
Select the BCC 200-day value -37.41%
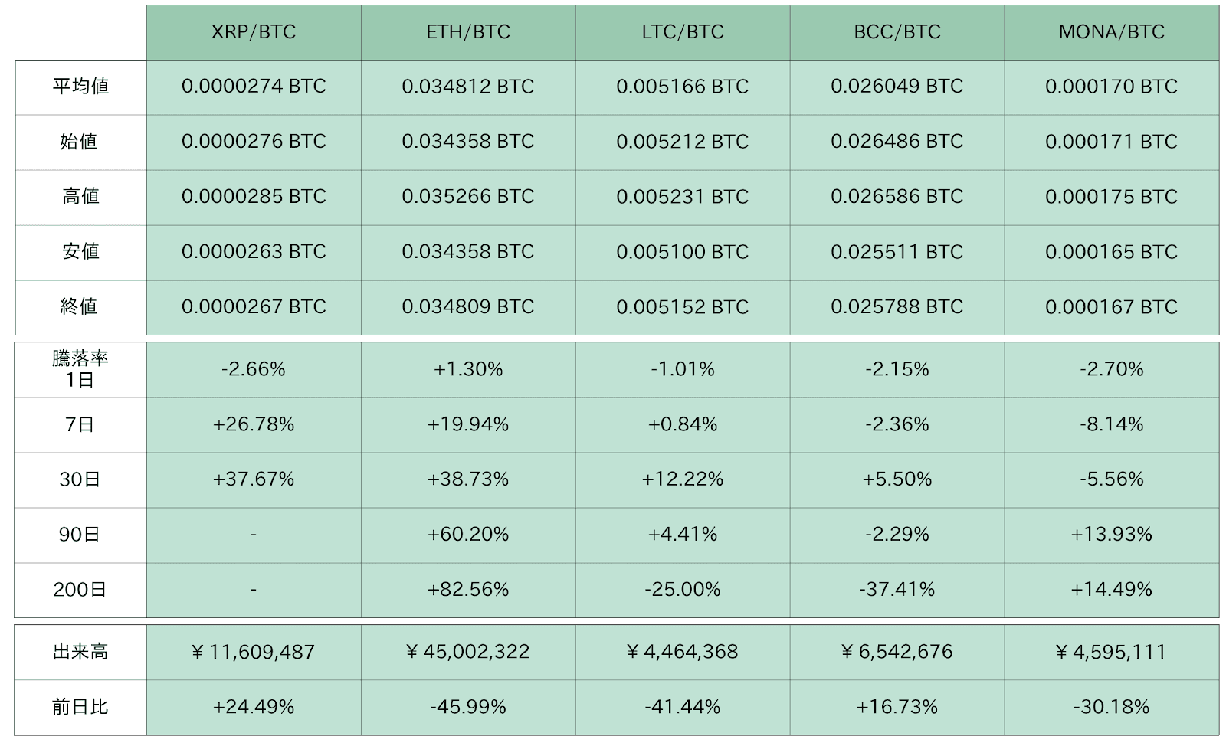(897, 590)
